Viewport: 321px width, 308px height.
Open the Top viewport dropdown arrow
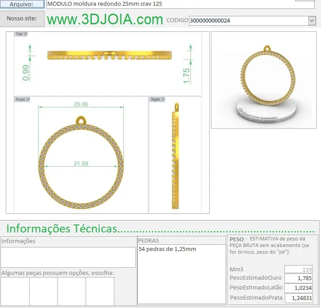click(x=26, y=34)
